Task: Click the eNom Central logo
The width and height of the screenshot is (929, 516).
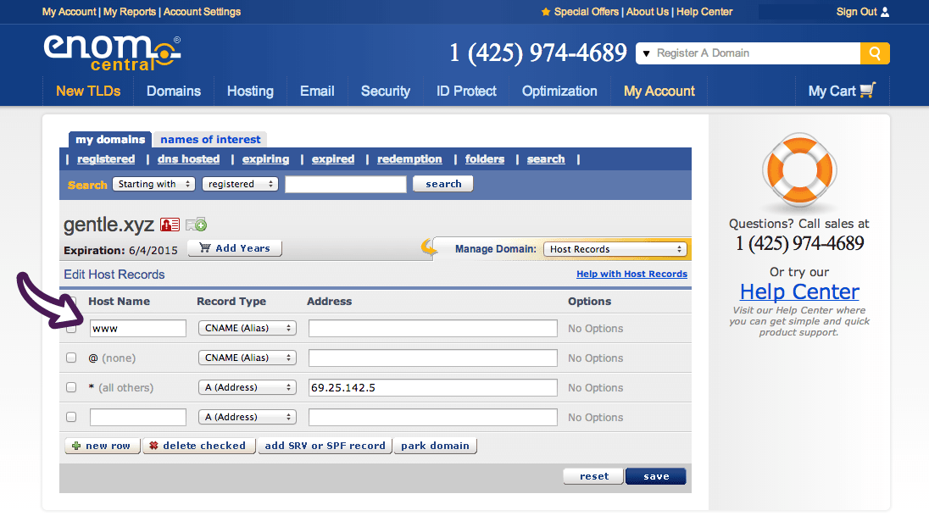Action: coord(112,53)
